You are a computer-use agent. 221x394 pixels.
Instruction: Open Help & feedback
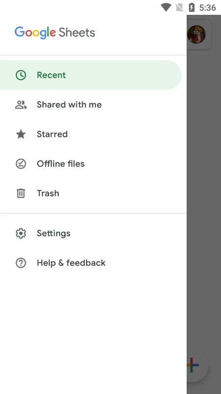tap(93, 263)
